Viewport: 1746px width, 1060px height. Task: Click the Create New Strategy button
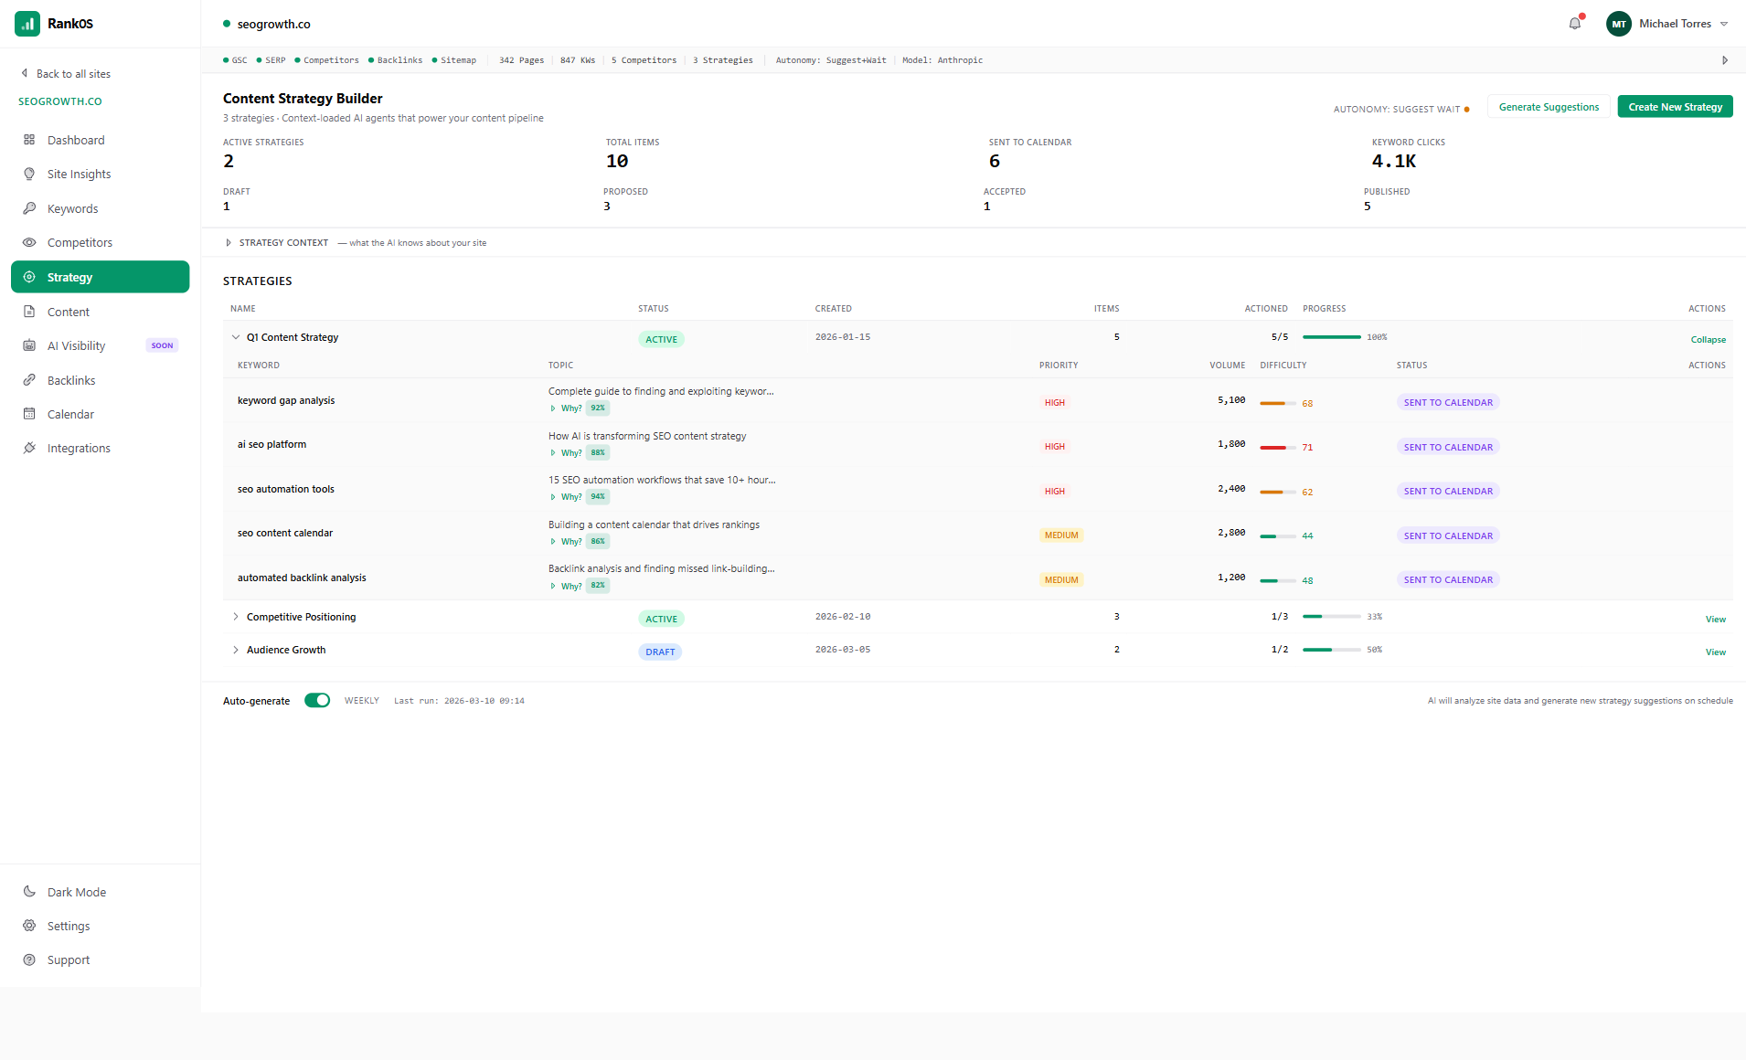pos(1675,106)
